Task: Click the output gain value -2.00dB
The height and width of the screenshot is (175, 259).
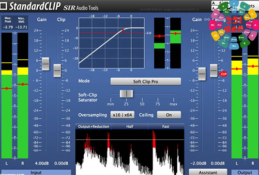Action: (x=198, y=163)
